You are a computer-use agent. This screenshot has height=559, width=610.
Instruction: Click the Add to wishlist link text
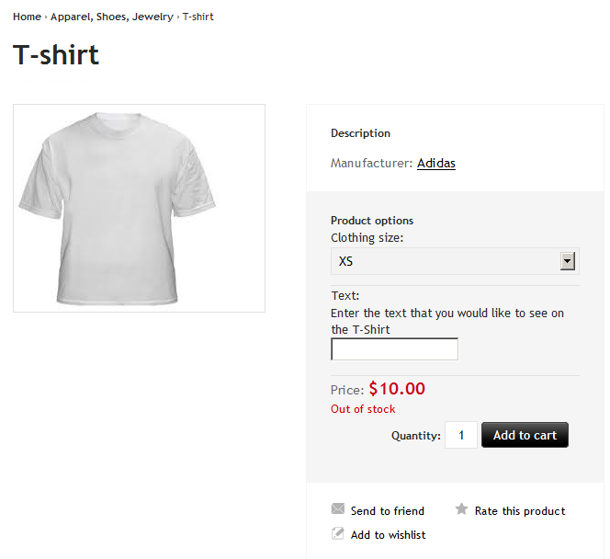[x=389, y=535]
